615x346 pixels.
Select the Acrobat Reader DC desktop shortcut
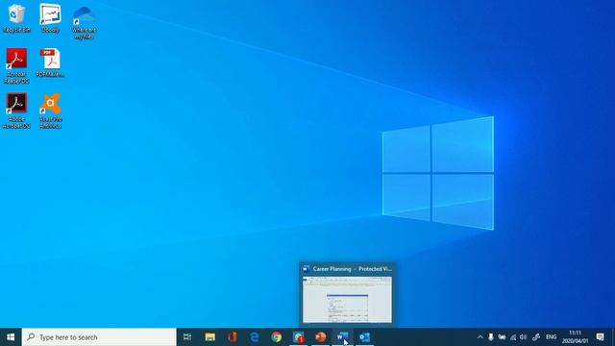16,66
